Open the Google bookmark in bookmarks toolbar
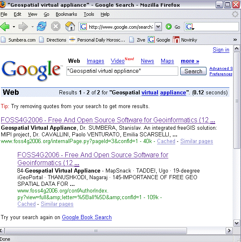Image resolution: width=241 pixels, height=242 pixels. [159, 40]
